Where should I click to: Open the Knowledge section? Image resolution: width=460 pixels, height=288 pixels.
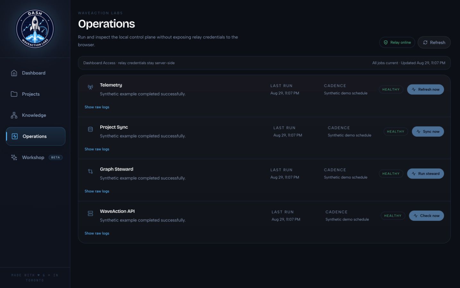[x=34, y=115]
